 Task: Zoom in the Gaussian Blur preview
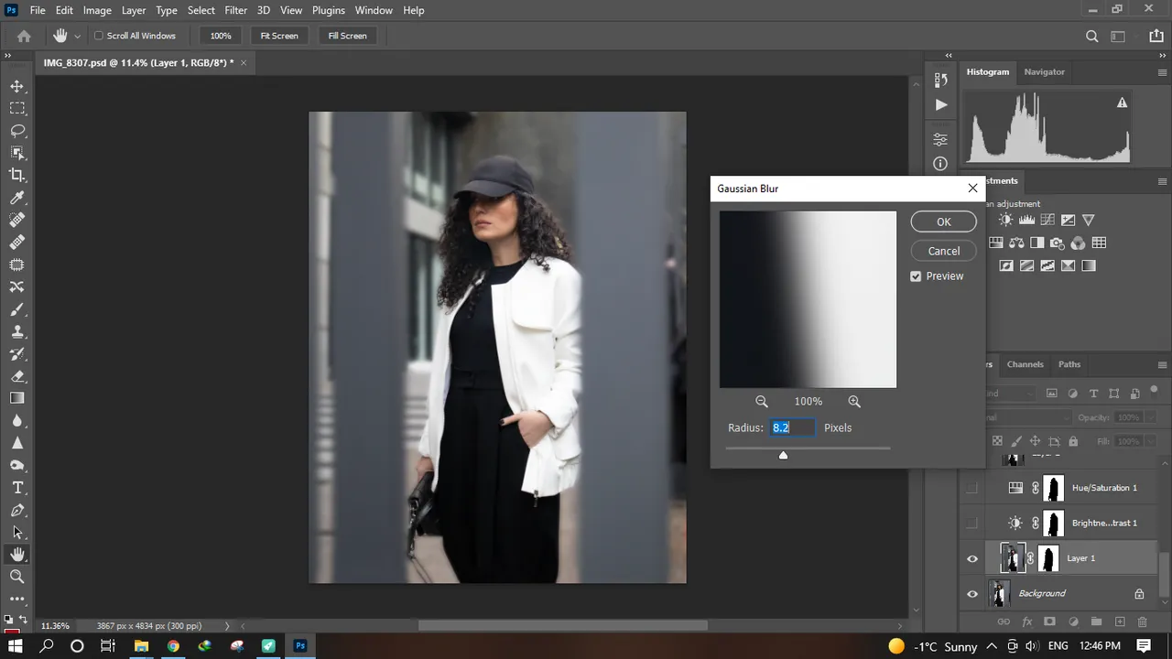click(x=854, y=401)
